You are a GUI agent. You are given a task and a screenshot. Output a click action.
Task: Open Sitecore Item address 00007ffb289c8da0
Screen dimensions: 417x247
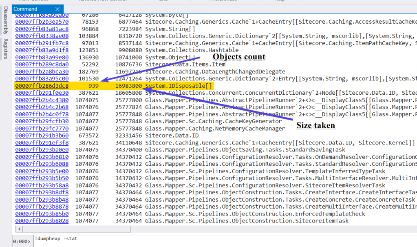(42, 65)
